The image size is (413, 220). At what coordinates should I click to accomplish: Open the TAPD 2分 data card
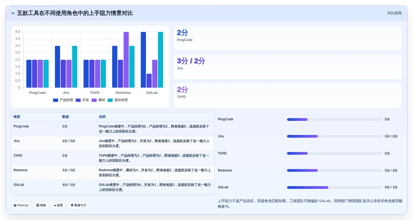[x=288, y=95]
